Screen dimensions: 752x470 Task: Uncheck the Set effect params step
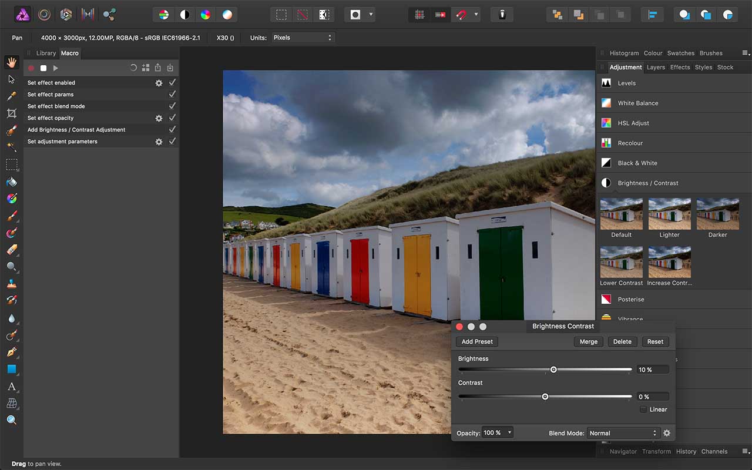click(x=172, y=95)
